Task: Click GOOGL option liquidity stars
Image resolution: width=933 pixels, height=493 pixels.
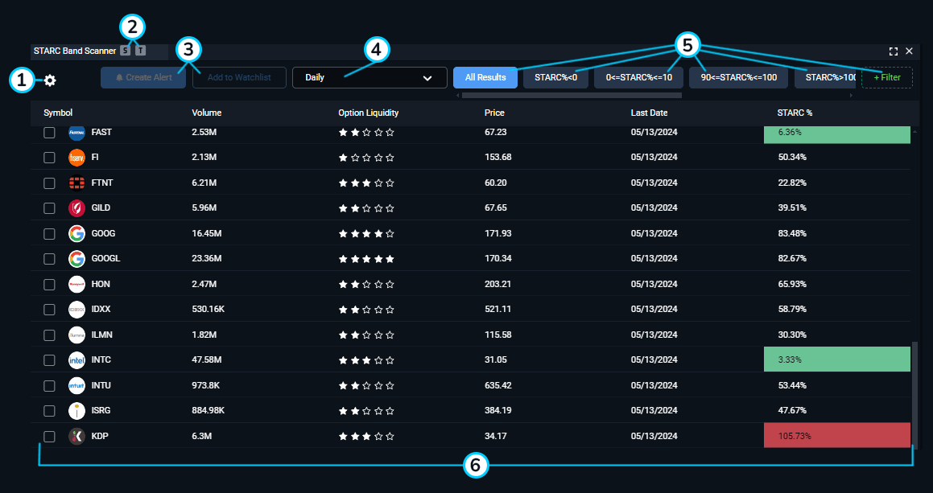Action: point(366,259)
